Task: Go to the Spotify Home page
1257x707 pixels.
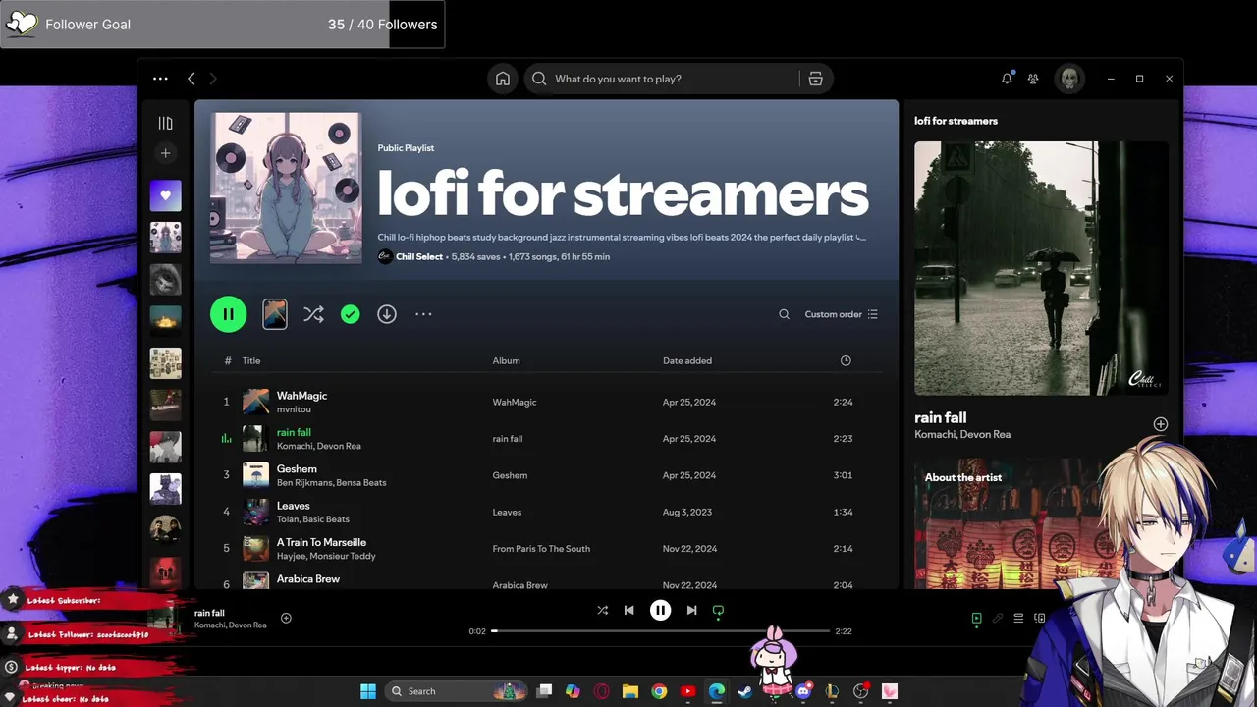Action: pyautogui.click(x=503, y=79)
